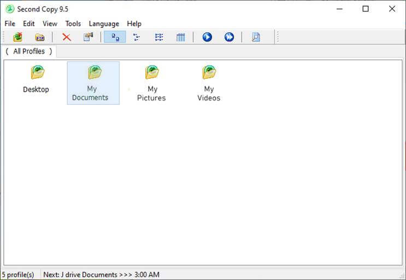This screenshot has height=280, width=406.
Task: Switch to list view
Action: tap(159, 37)
